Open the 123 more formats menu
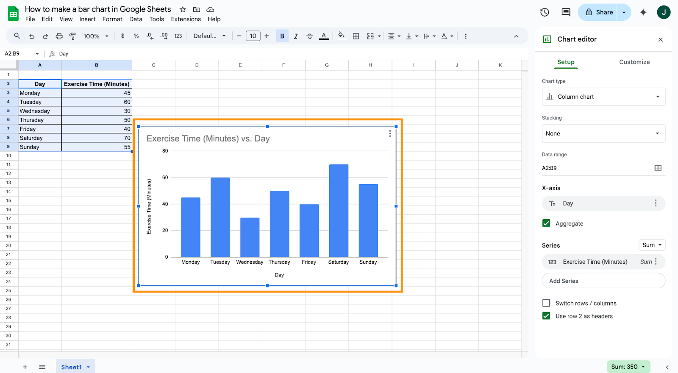Viewport: 678px width, 373px height. click(x=178, y=36)
